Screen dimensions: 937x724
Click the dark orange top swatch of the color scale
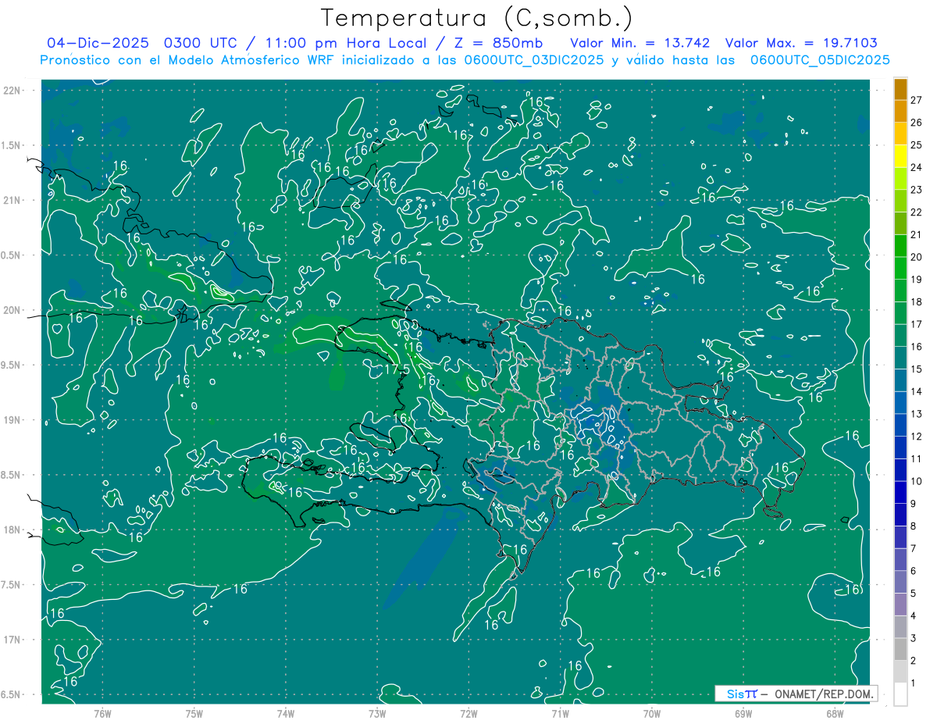point(900,89)
